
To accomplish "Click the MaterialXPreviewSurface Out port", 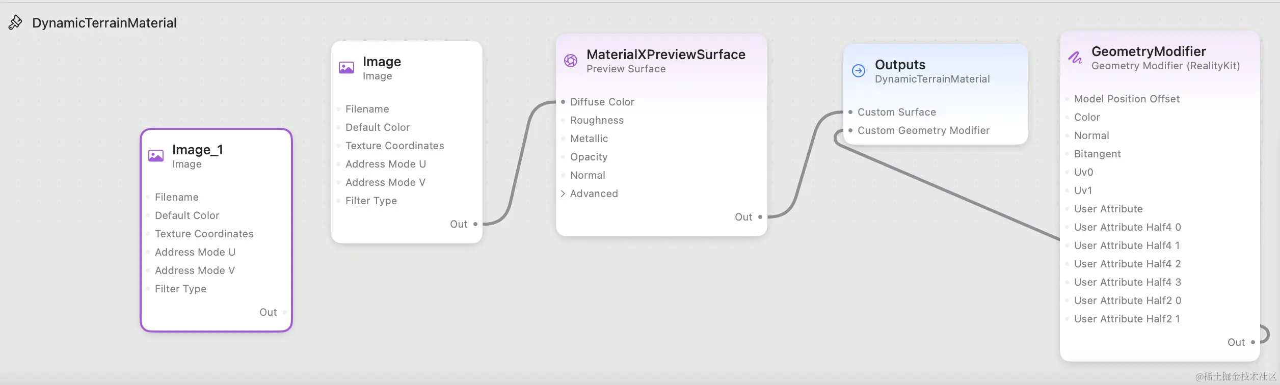I will (760, 217).
